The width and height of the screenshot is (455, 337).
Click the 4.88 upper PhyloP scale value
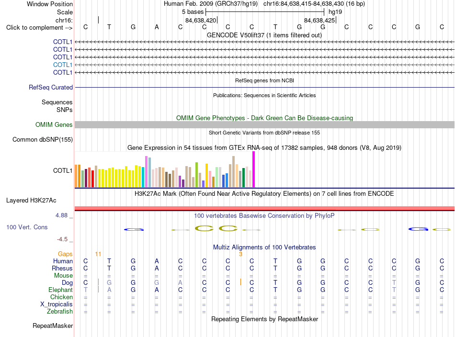tap(61, 215)
